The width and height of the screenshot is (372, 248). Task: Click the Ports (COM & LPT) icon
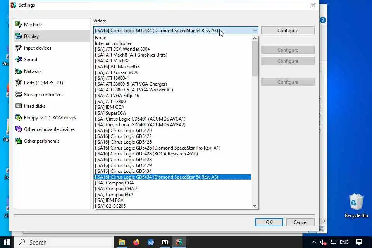19,83
